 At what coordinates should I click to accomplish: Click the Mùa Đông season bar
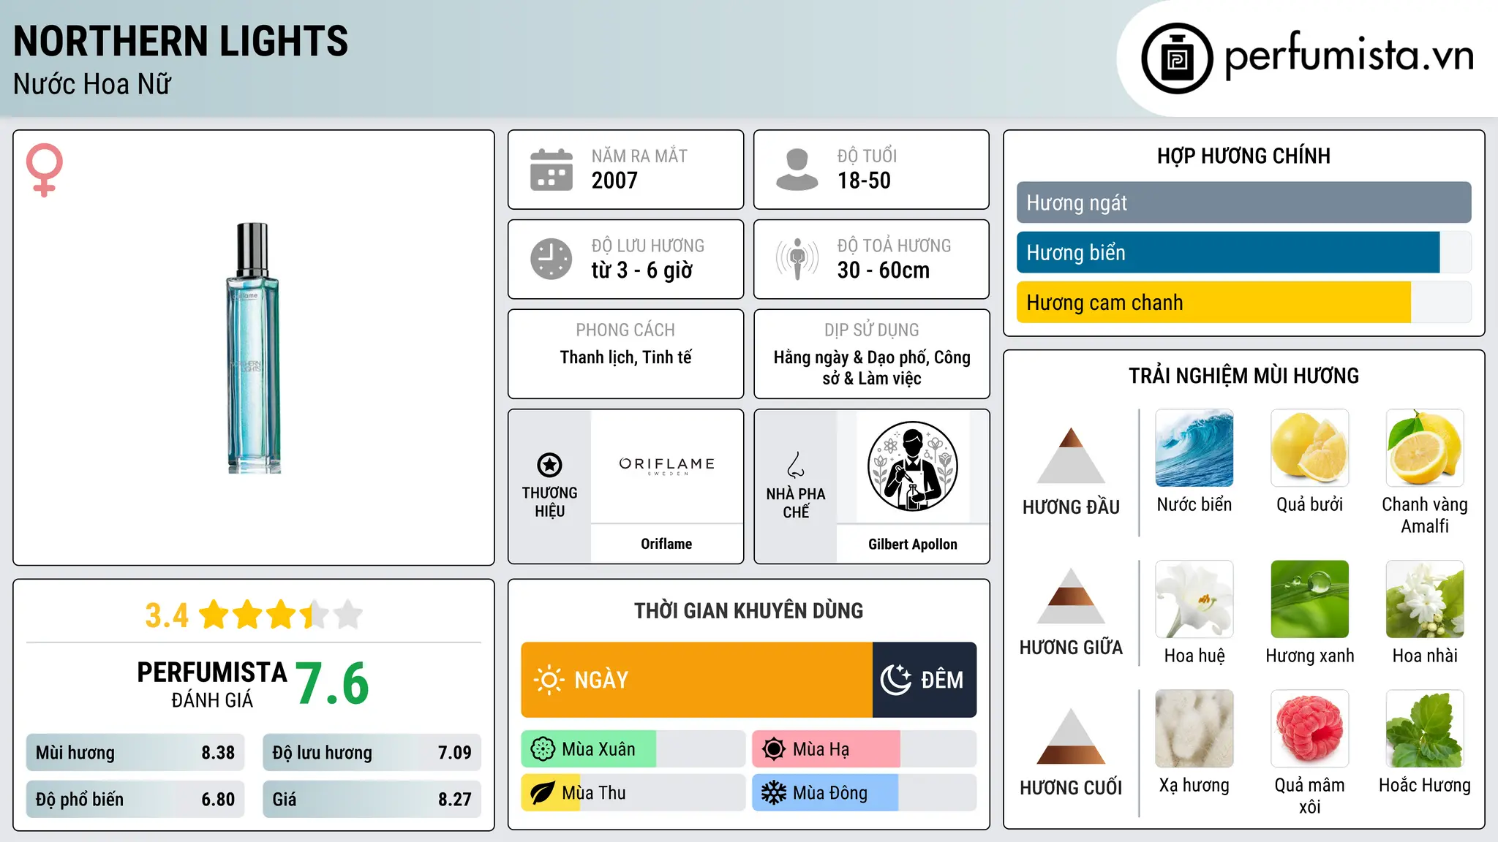tap(864, 793)
